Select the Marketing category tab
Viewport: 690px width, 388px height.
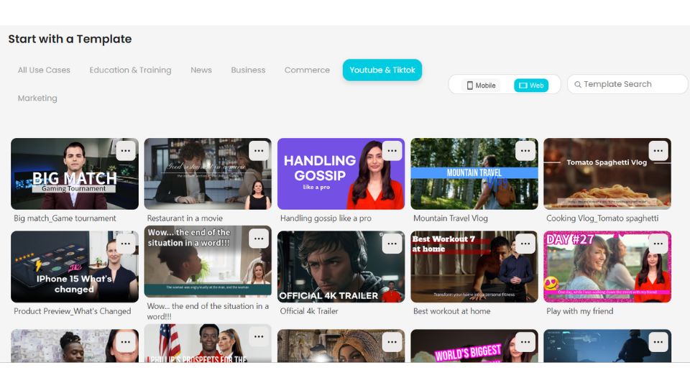point(37,98)
